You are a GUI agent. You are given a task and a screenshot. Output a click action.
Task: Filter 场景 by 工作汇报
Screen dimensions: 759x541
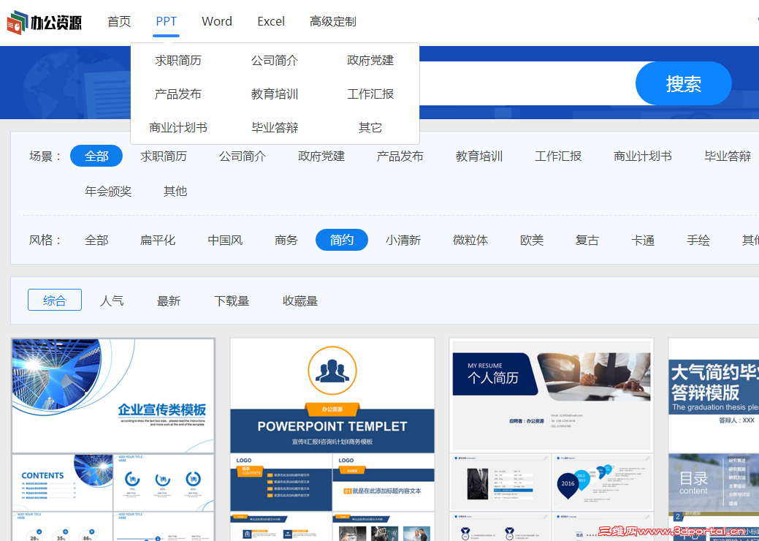558,156
